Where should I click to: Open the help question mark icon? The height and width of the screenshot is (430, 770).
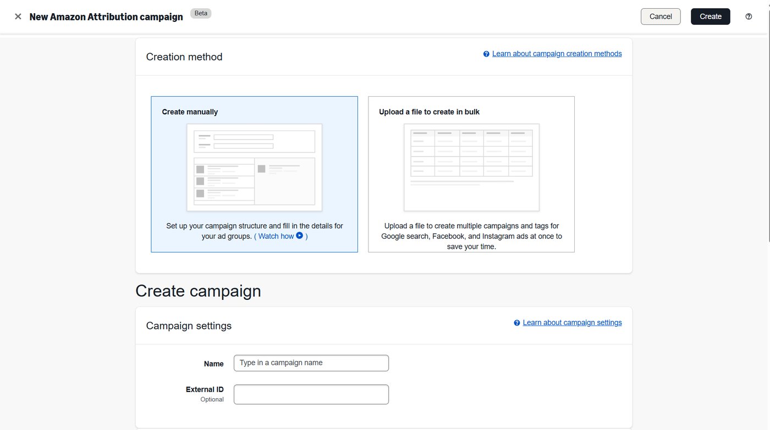point(749,16)
